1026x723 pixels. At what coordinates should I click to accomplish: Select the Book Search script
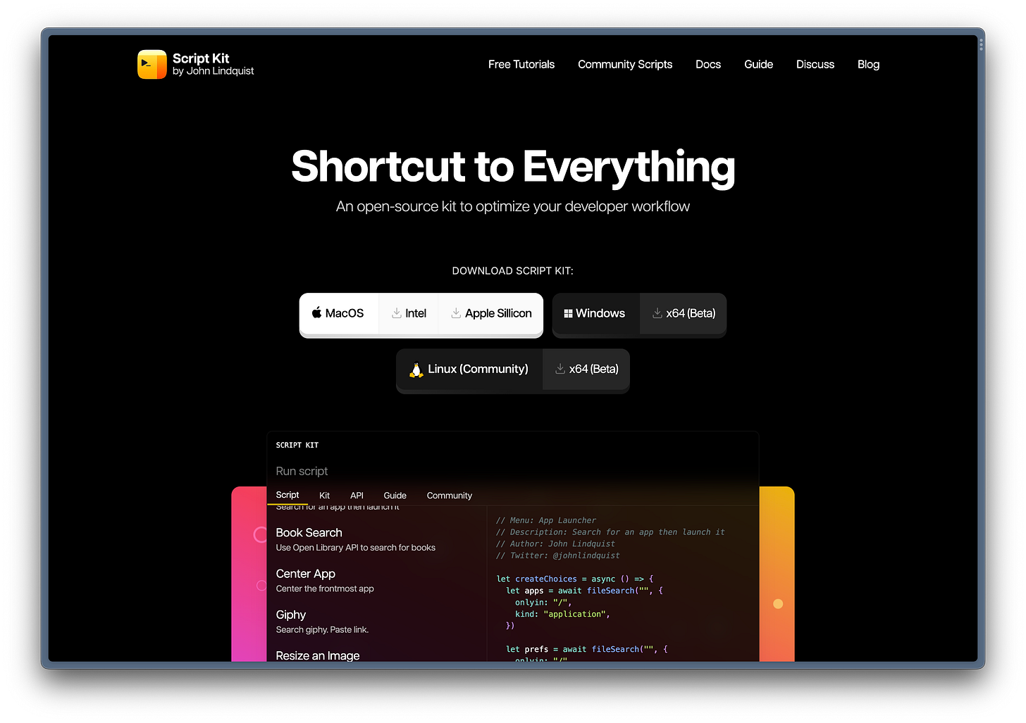tap(377, 540)
